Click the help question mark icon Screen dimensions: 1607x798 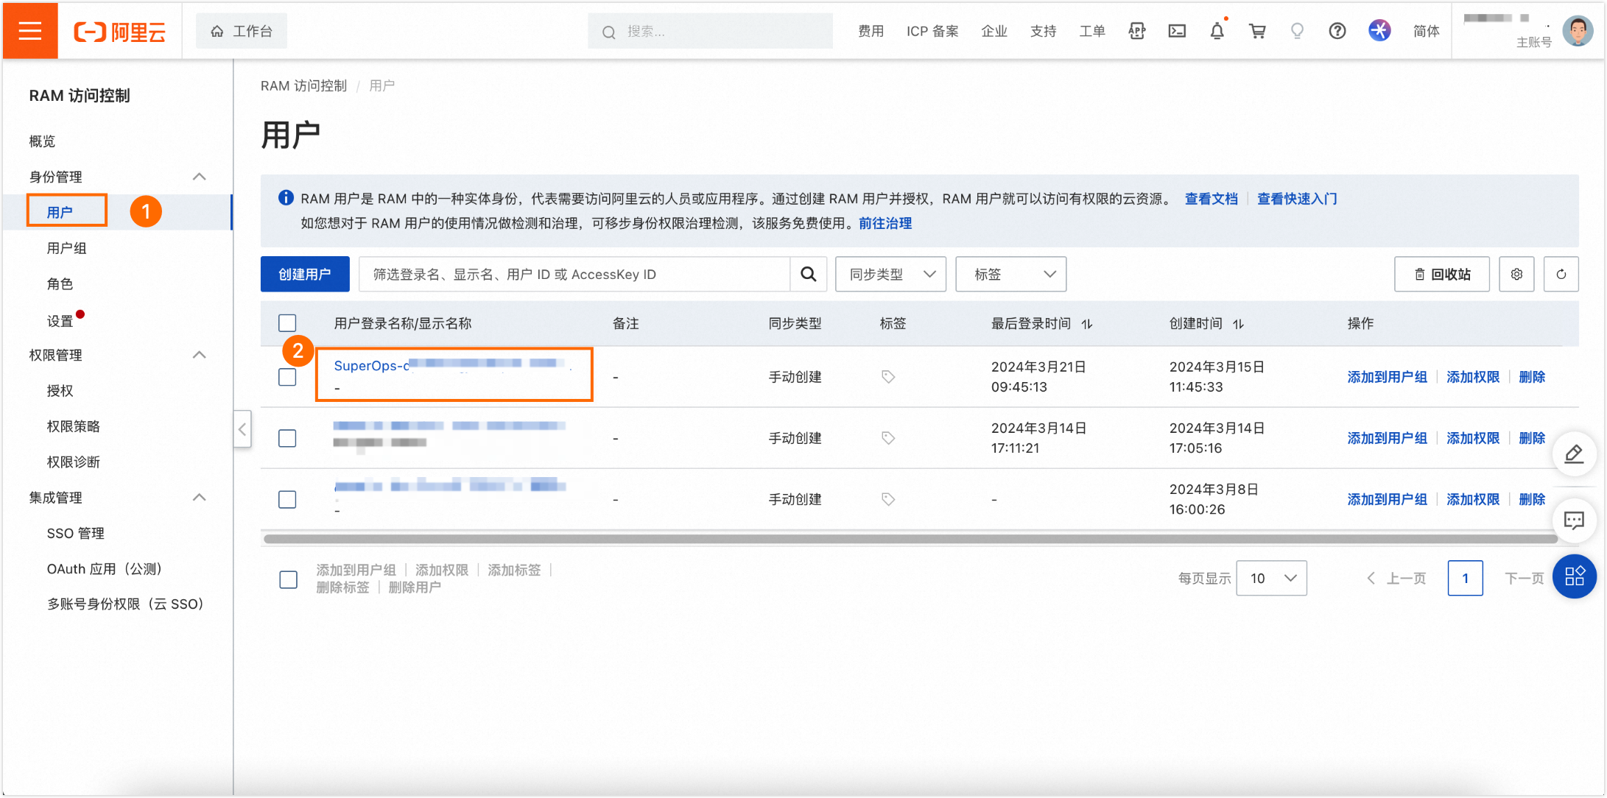coord(1337,31)
